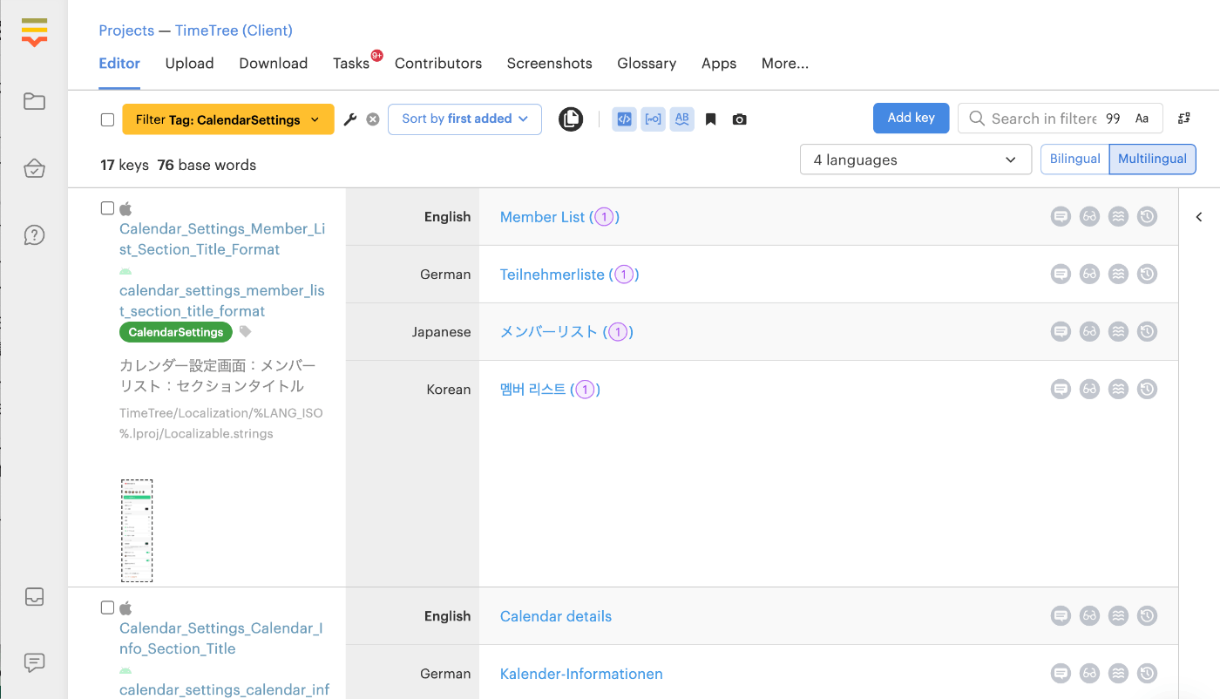1220x699 pixels.
Task: Expand the right side panel chevron
Action: (1199, 217)
